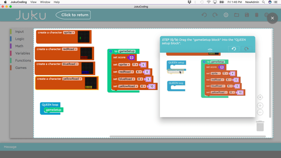Click the "Click to return" button

73,15
